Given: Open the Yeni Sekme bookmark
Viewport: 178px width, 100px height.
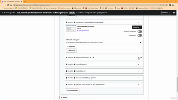Looking at the screenshot, I should [x=109, y=8].
